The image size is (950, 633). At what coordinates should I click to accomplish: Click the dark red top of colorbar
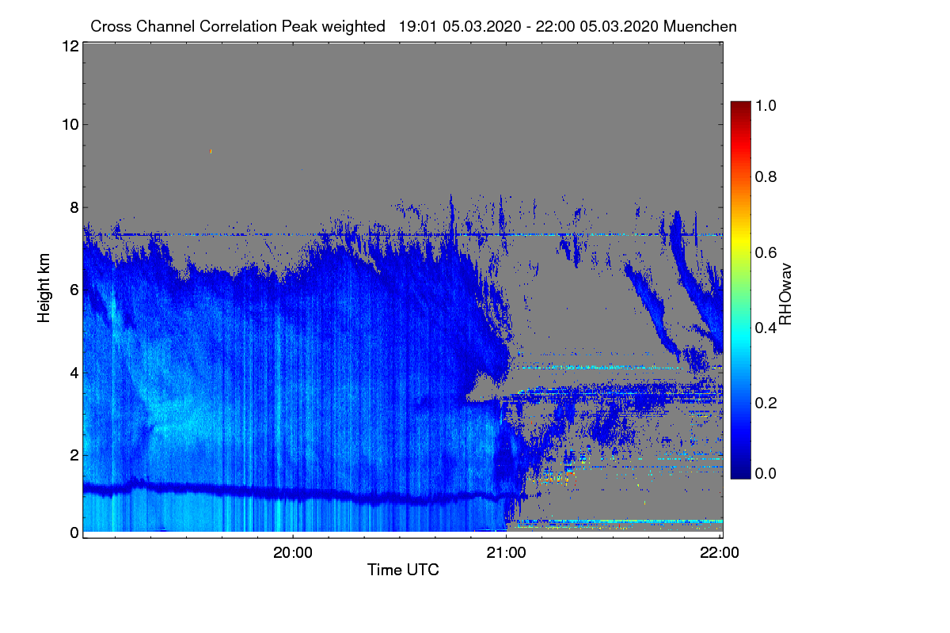click(740, 107)
